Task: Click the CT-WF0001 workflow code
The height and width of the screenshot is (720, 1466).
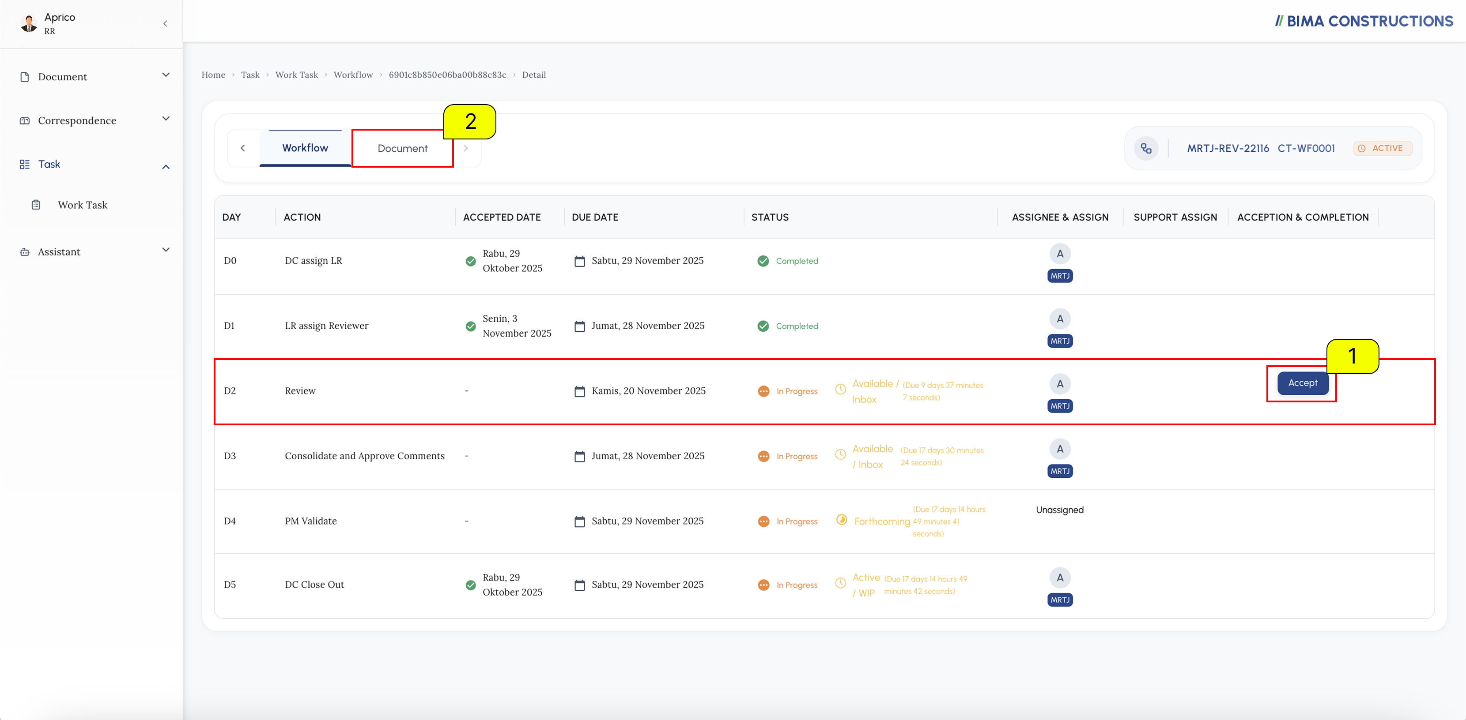Action: click(x=1306, y=148)
